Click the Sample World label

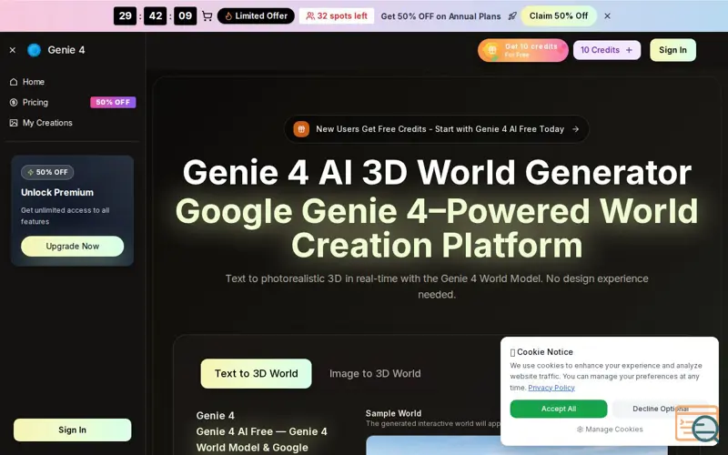coord(393,413)
